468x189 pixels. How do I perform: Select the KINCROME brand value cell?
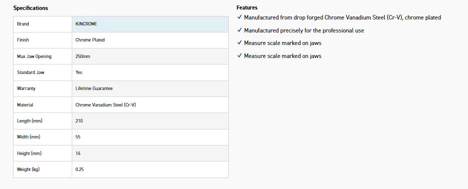pyautogui.click(x=150, y=24)
